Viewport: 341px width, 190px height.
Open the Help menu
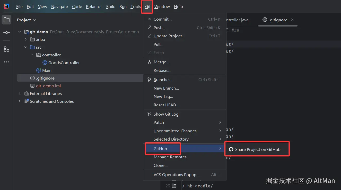pyautogui.click(x=178, y=7)
